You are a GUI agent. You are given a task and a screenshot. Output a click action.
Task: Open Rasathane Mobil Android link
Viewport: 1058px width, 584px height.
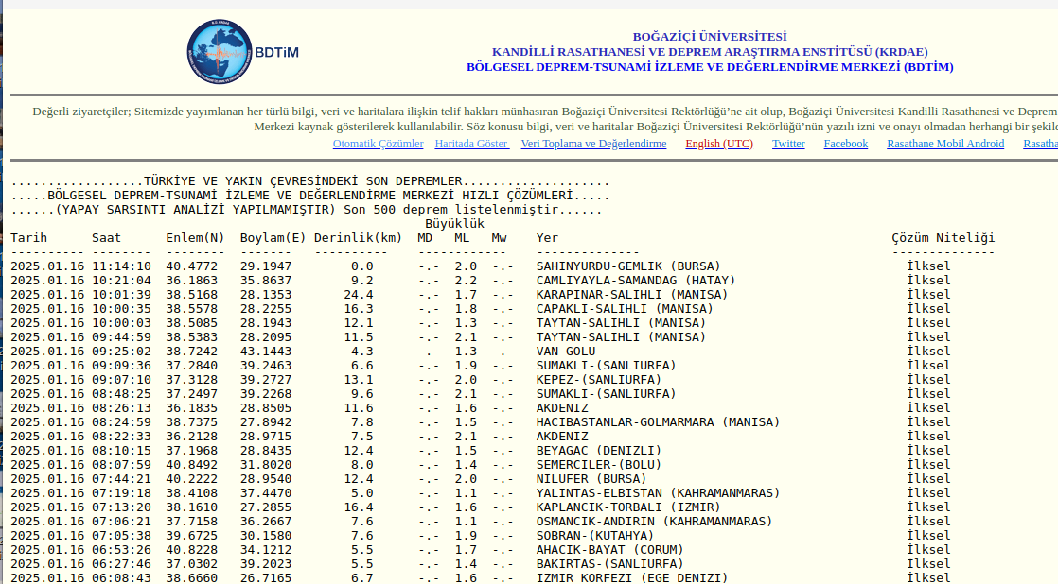tap(945, 144)
